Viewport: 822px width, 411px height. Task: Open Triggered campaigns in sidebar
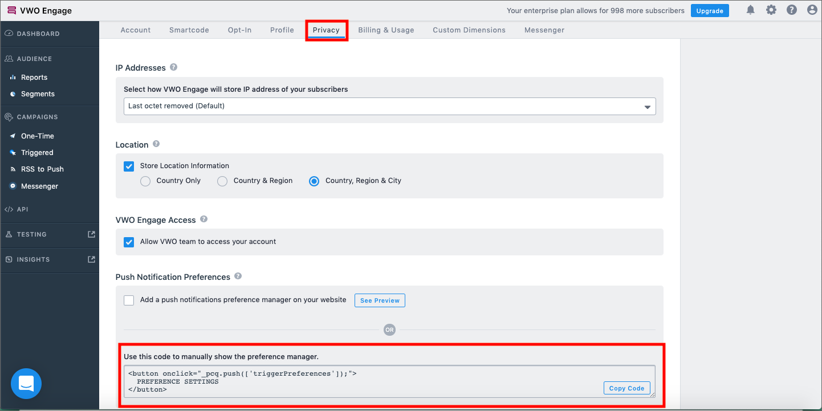(x=37, y=153)
